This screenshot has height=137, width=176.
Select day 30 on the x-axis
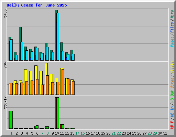160,133
